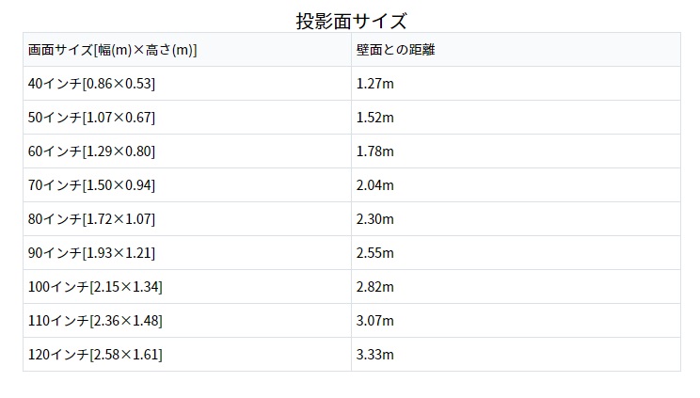Click the 2.30m distance value
The image size is (700, 398).
(374, 219)
